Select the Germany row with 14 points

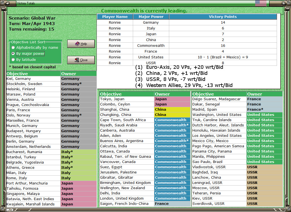187,23
